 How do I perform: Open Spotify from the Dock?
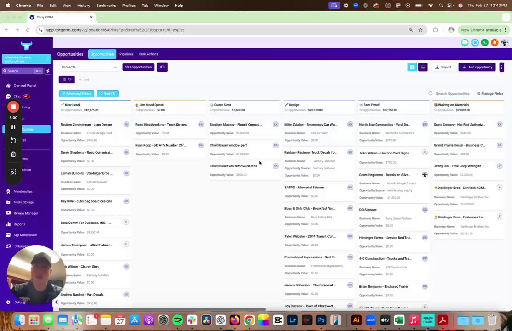177,320
